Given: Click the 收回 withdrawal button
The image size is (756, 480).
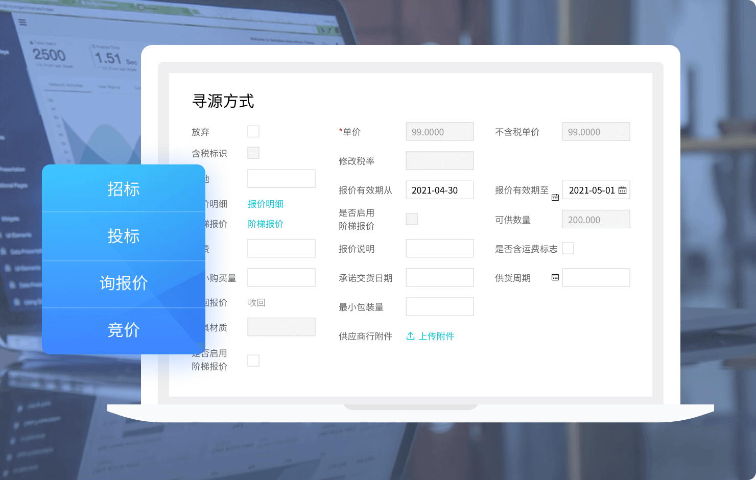Looking at the screenshot, I should pyautogui.click(x=256, y=302).
